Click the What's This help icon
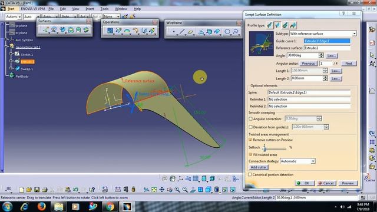The width and height of the screenshot is (377, 212). click(92, 190)
